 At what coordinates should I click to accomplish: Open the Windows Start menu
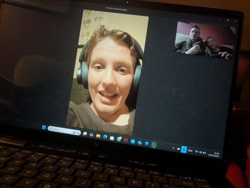coord(44,127)
